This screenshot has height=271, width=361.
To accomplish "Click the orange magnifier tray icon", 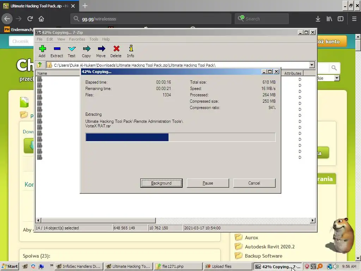I will [320, 266].
